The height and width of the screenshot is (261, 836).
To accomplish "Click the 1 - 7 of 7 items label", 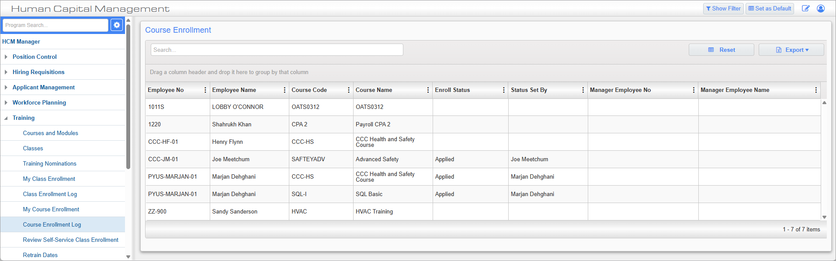I will [x=801, y=229].
